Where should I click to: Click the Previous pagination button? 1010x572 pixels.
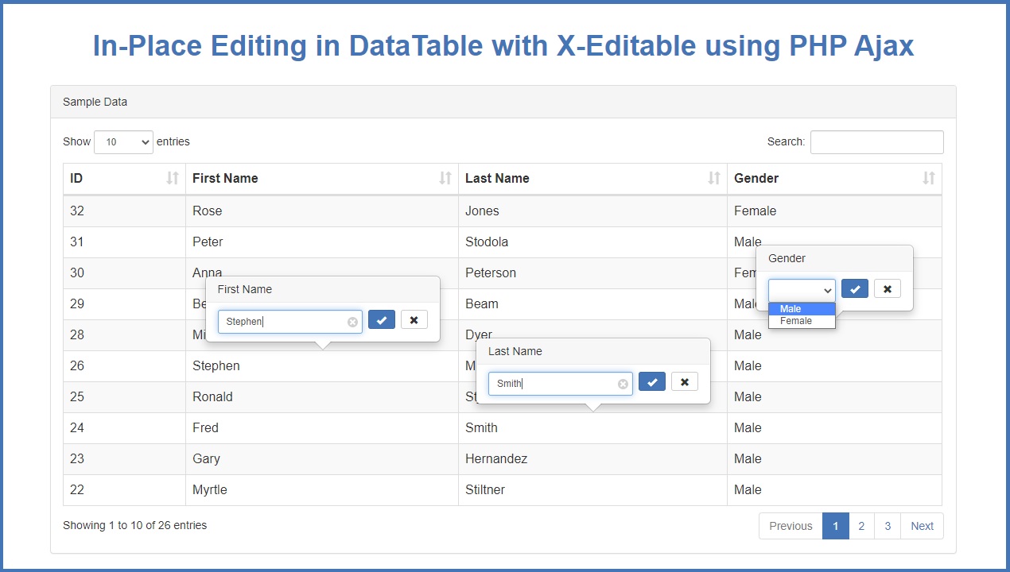pyautogui.click(x=791, y=525)
